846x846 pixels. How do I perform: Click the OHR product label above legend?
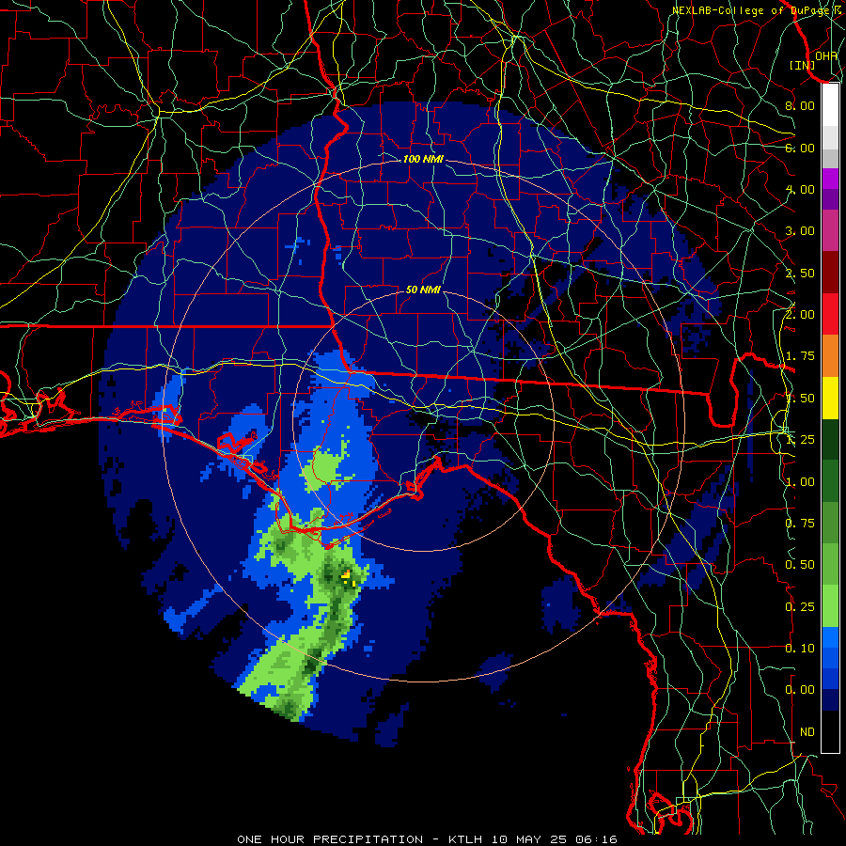tap(826, 55)
